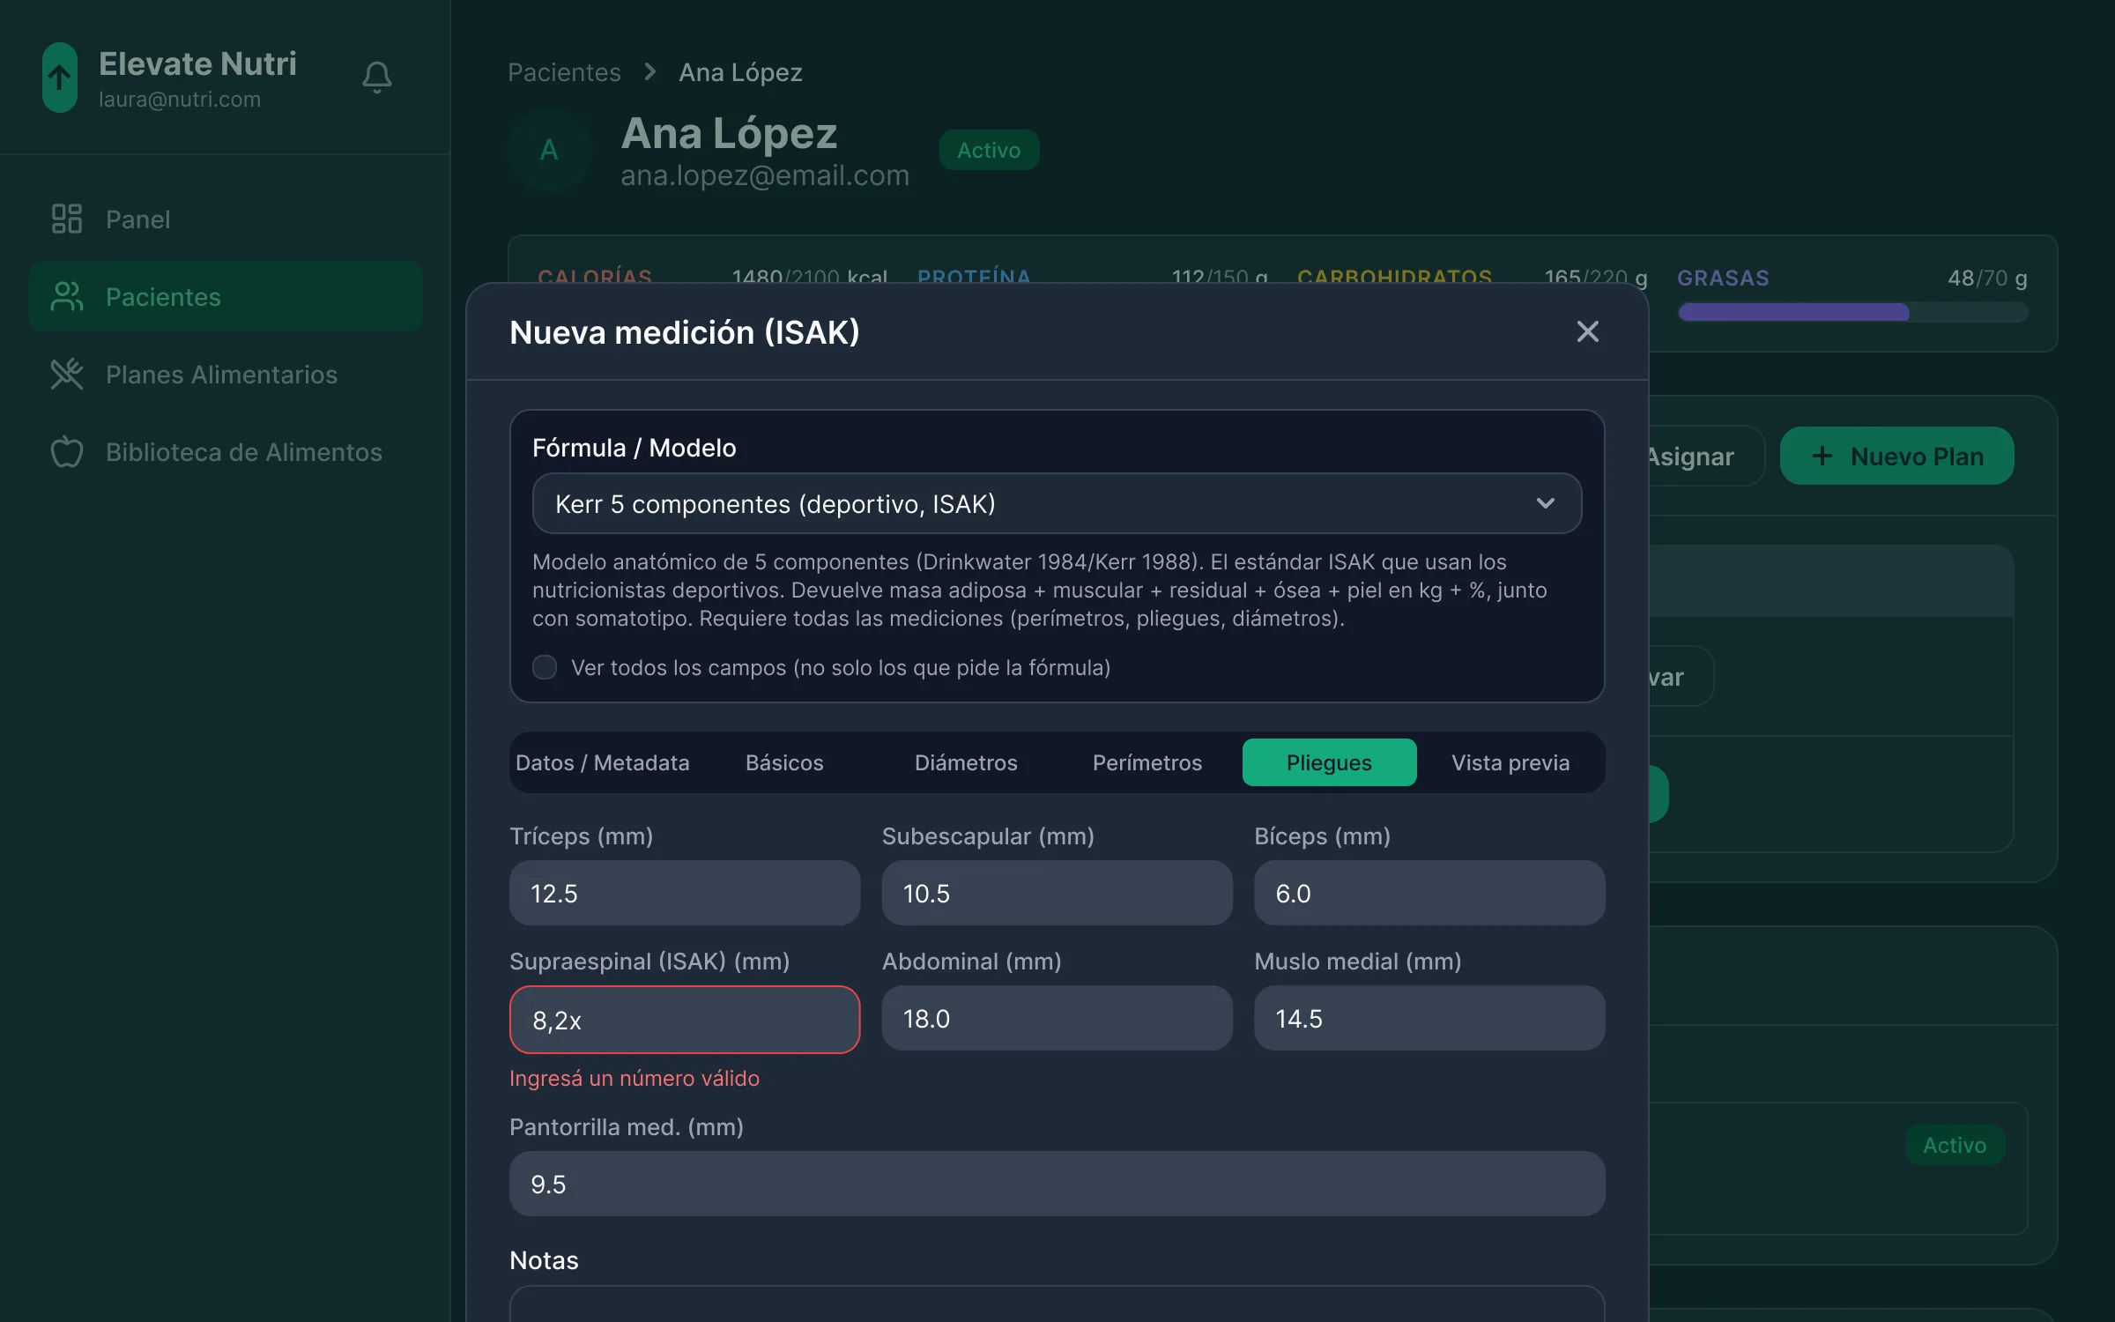Viewport: 2115px width, 1322px height.
Task: Click the Modelo anatómico description paragraph
Action: [x=1040, y=590]
